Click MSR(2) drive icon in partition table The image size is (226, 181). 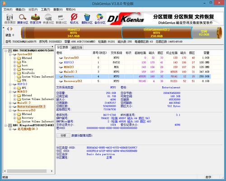coord(61,67)
